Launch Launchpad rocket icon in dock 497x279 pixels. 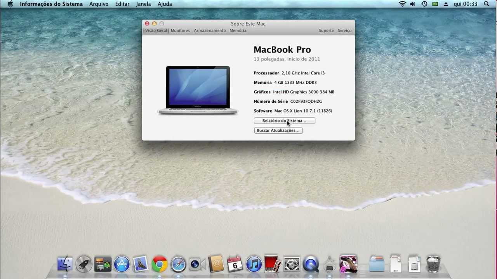click(x=84, y=264)
